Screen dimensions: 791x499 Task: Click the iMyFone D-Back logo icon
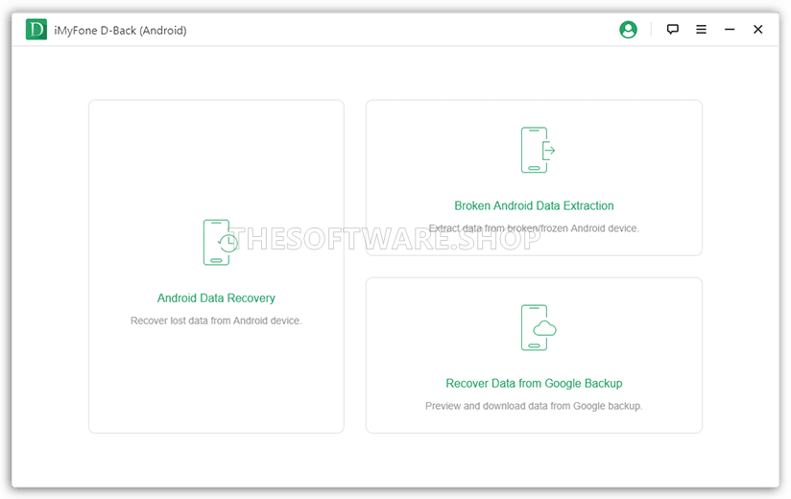tap(36, 30)
